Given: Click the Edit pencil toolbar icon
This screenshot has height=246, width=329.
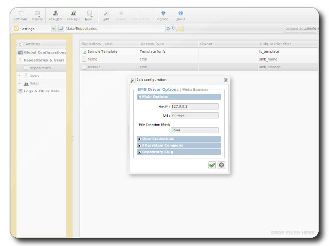Looking at the screenshot, I should 106,14.
